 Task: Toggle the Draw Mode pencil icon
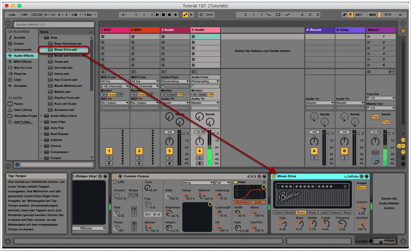345,15
